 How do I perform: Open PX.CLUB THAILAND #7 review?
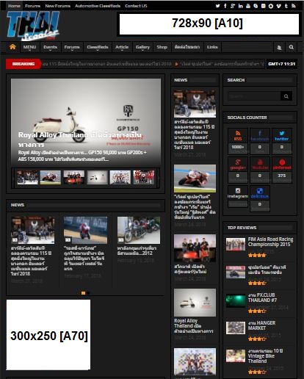tap(262, 297)
